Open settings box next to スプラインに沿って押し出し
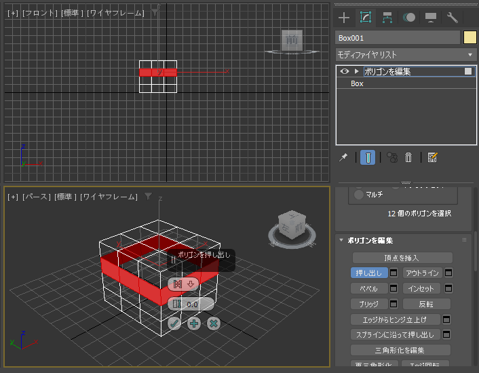The width and height of the screenshot is (479, 373). [446, 334]
